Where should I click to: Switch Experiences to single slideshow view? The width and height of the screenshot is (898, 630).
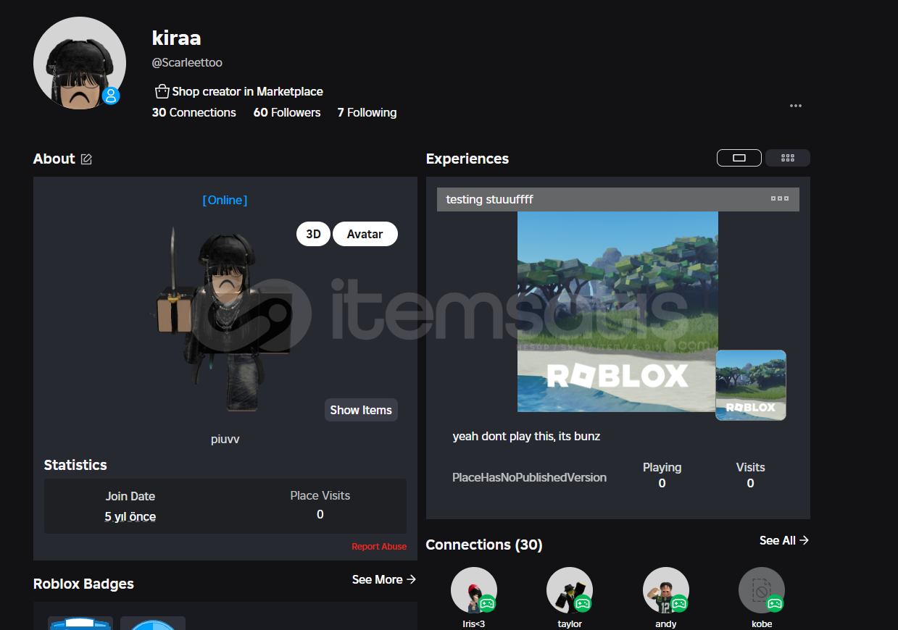click(x=739, y=158)
